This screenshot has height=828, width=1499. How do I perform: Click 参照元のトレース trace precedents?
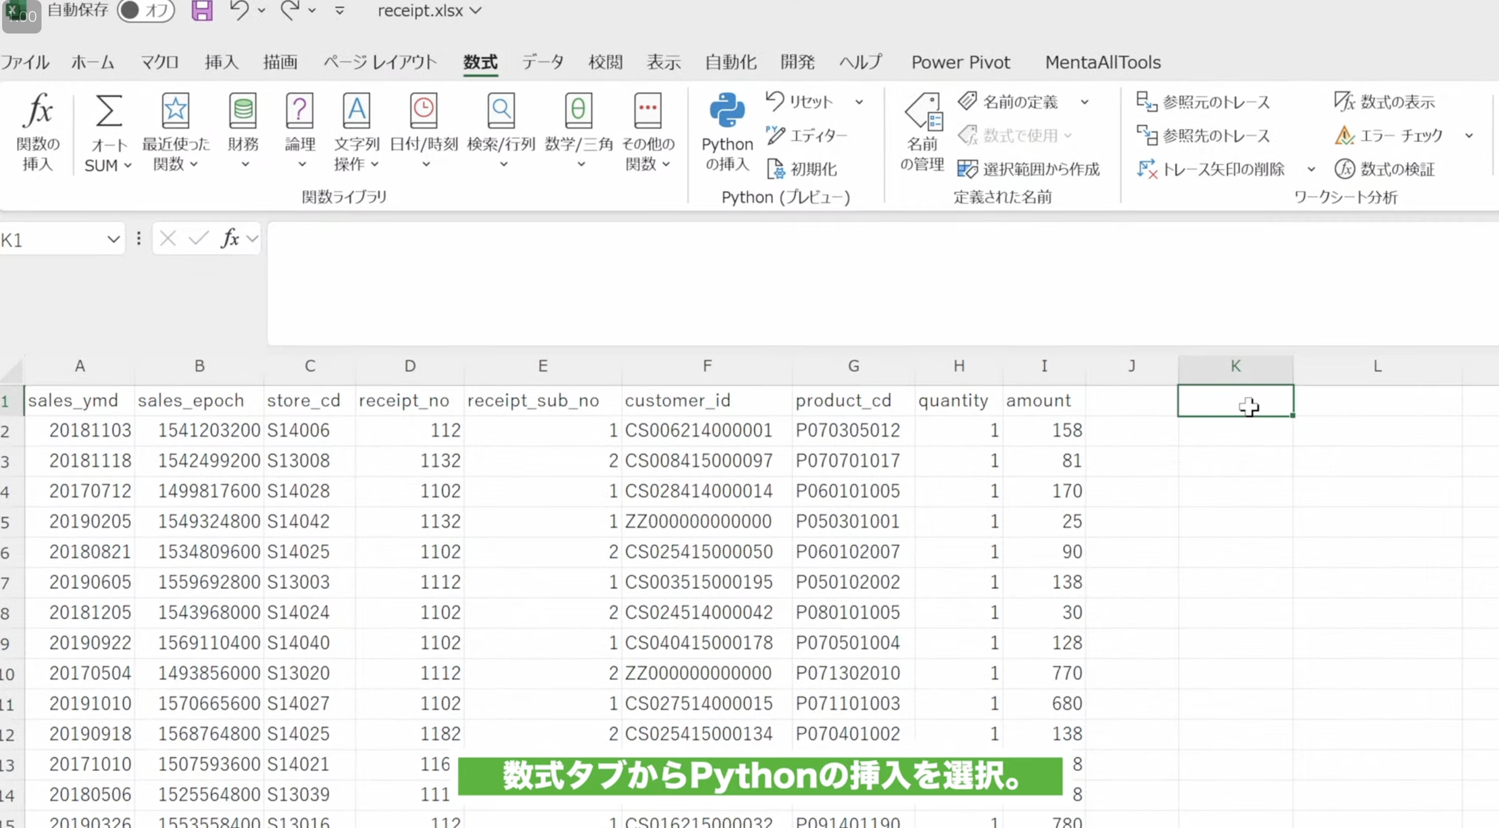1203,102
